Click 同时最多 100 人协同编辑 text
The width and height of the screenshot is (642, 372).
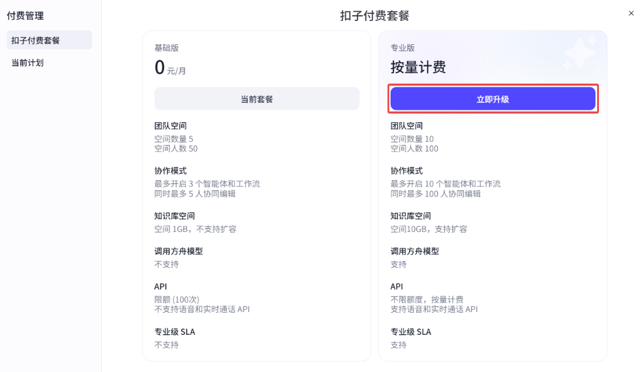(435, 194)
